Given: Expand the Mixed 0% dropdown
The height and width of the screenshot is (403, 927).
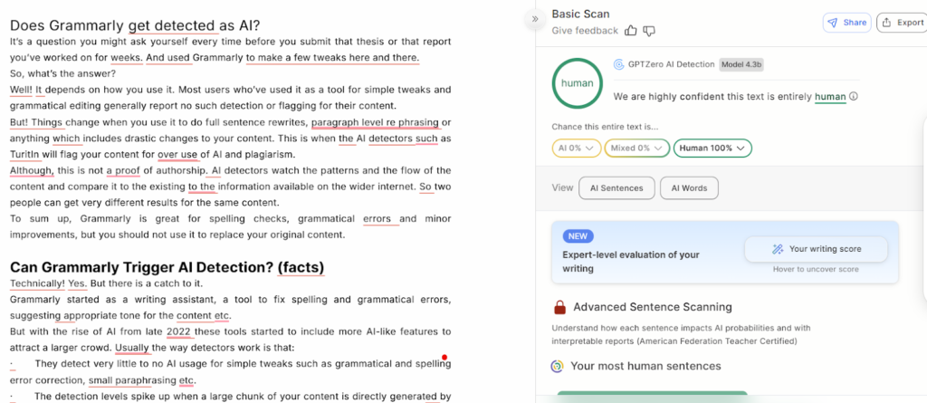Looking at the screenshot, I should 636,148.
